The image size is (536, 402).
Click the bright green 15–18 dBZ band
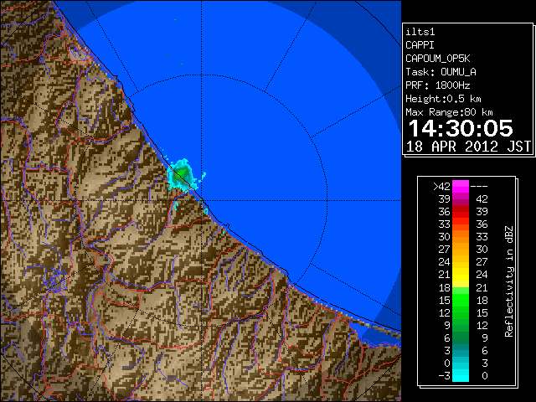pyautogui.click(x=461, y=300)
